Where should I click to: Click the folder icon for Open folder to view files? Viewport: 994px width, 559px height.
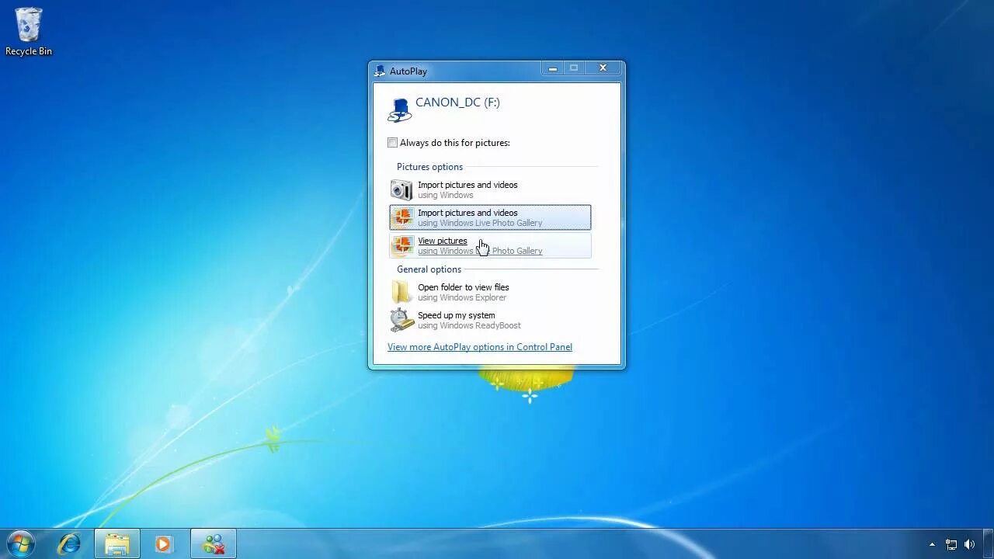click(401, 292)
